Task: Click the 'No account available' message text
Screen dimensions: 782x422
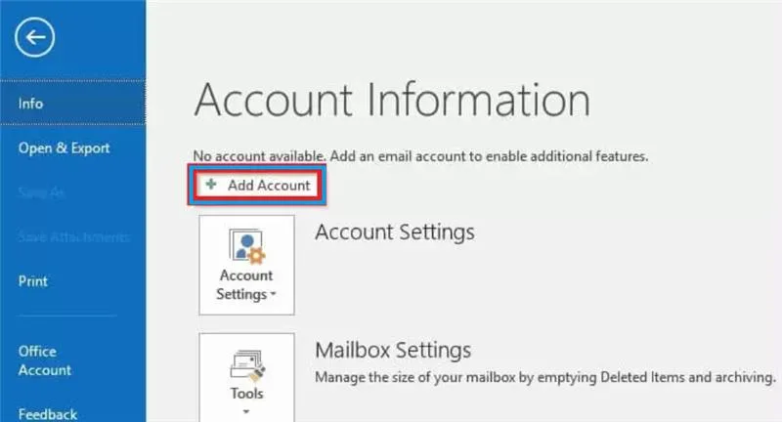Action: click(x=420, y=156)
